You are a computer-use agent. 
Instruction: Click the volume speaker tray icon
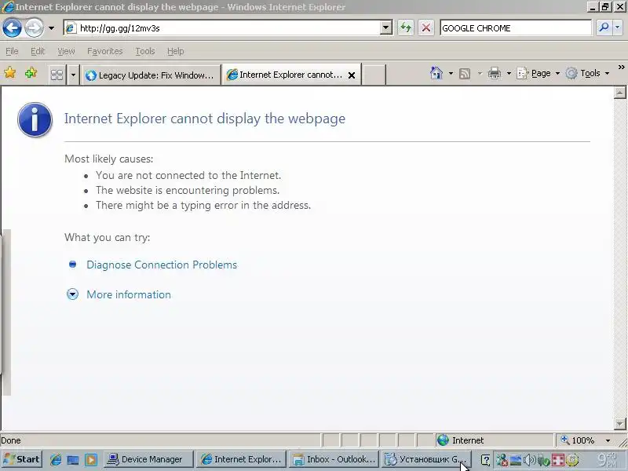click(529, 460)
